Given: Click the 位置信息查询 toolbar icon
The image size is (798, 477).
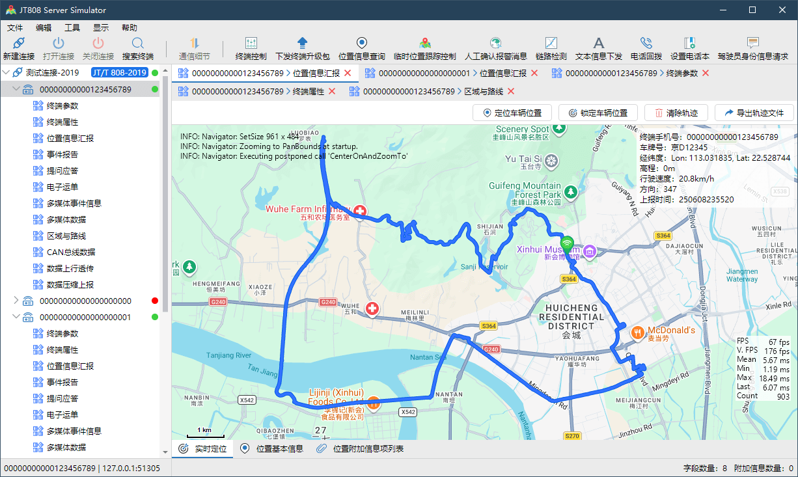Looking at the screenshot, I should [361, 44].
